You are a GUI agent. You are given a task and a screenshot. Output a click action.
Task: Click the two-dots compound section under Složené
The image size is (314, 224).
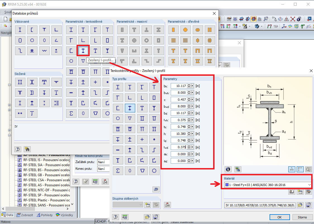coord(20,113)
